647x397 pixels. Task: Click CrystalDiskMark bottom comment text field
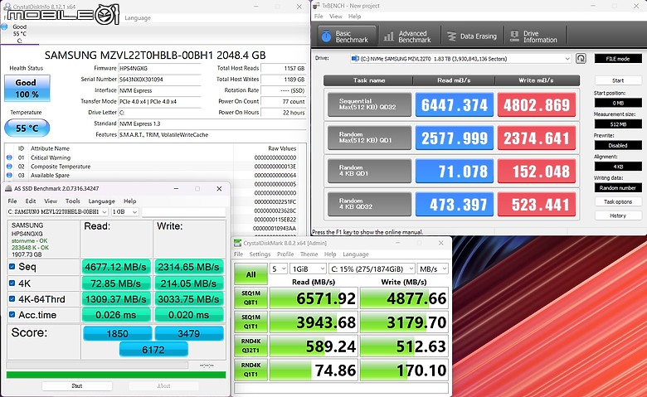(341, 388)
